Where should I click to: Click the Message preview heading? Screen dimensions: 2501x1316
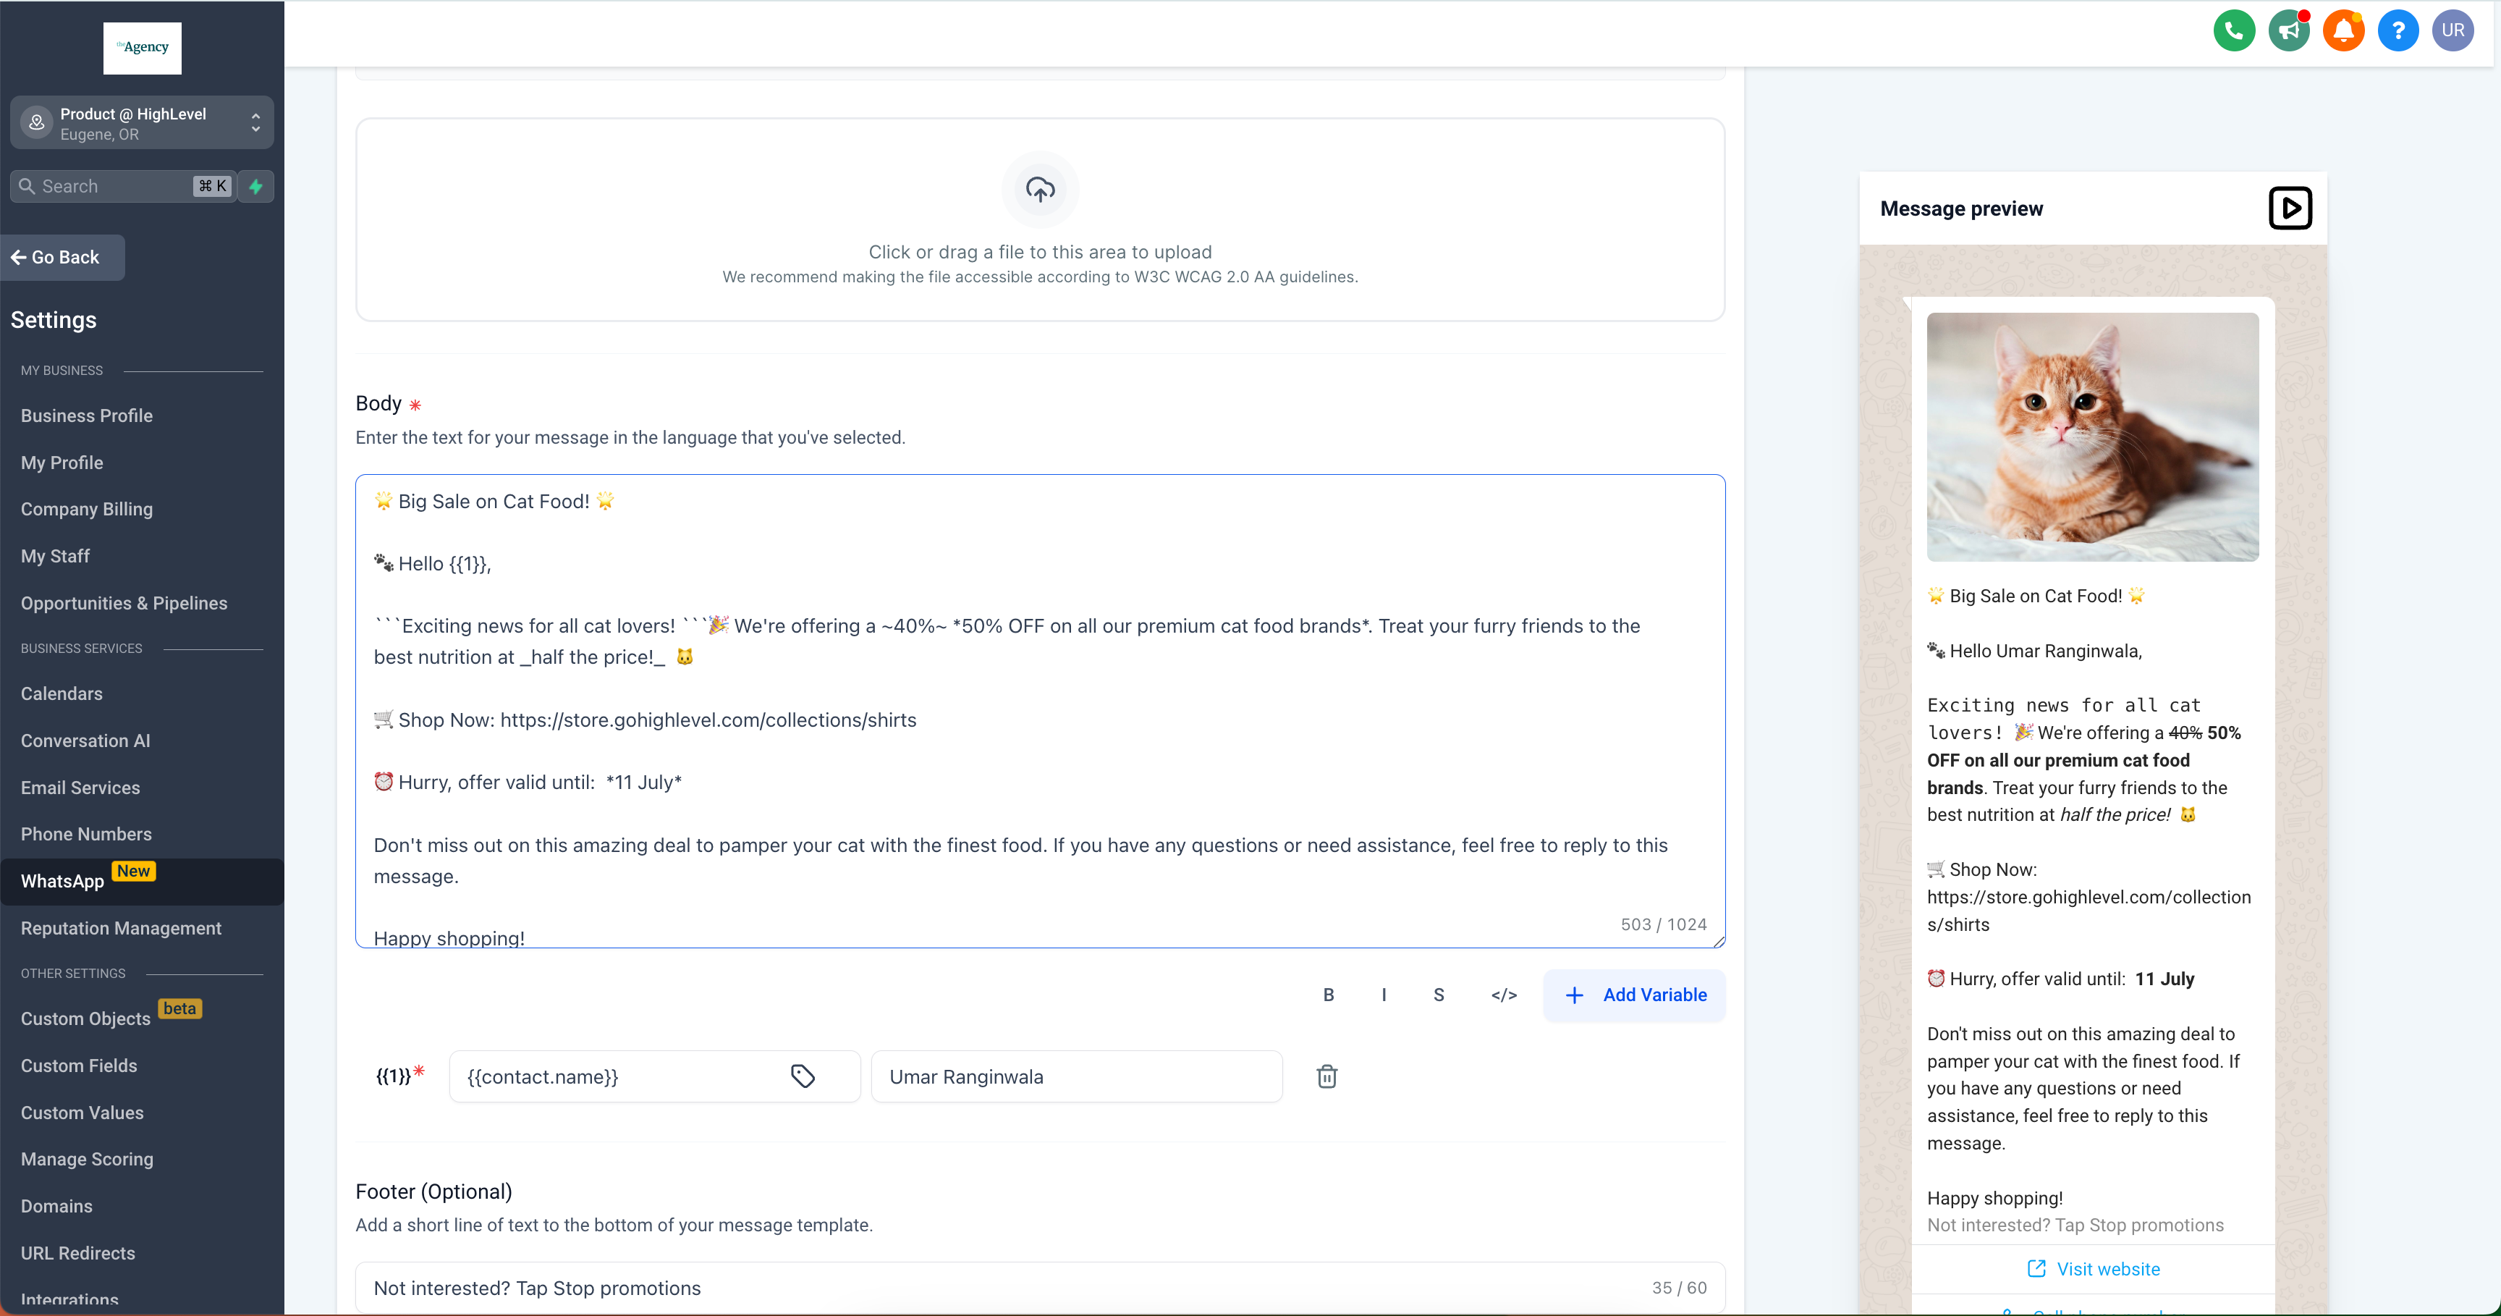coord(1961,208)
